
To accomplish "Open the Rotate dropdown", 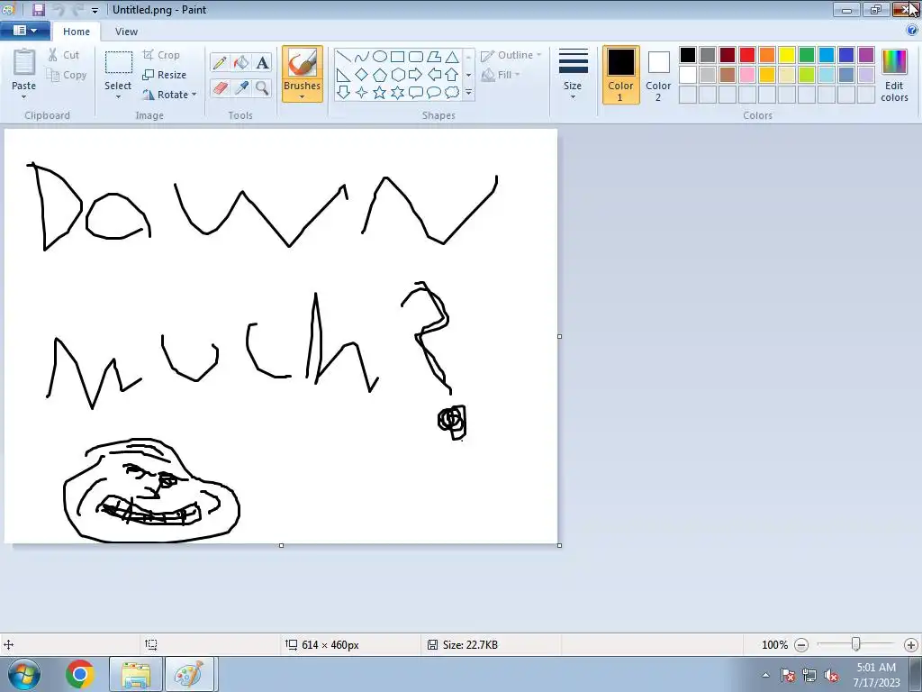I will pos(169,94).
